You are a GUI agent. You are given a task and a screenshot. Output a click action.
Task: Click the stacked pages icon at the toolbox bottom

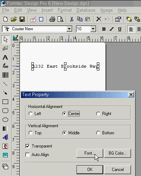point(5,166)
